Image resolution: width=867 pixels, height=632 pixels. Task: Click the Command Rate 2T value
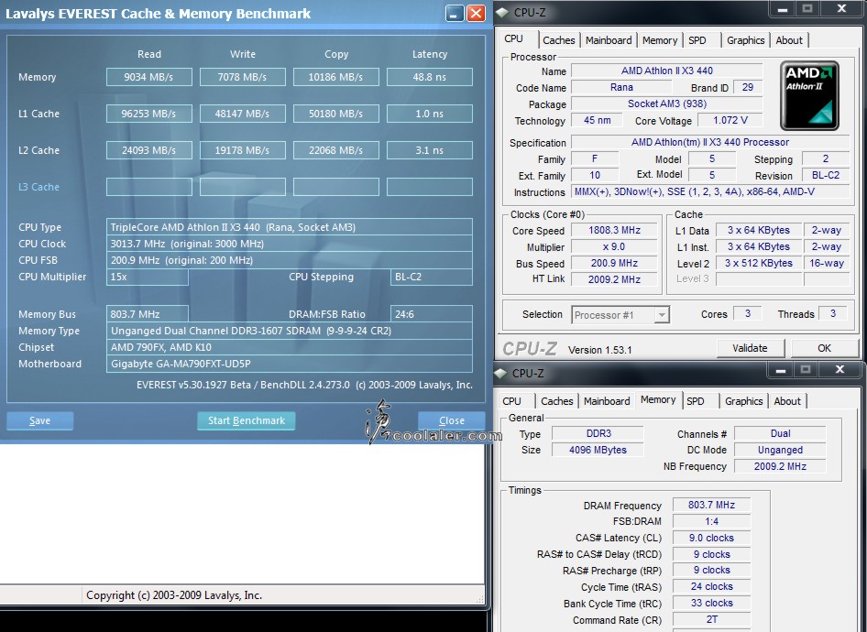[x=711, y=620]
